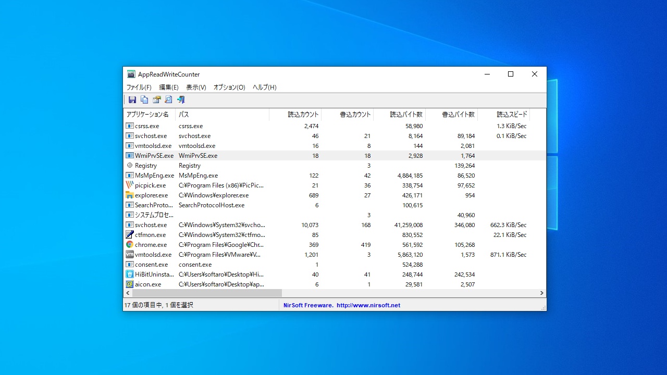Select the Registry application name

pos(146,166)
